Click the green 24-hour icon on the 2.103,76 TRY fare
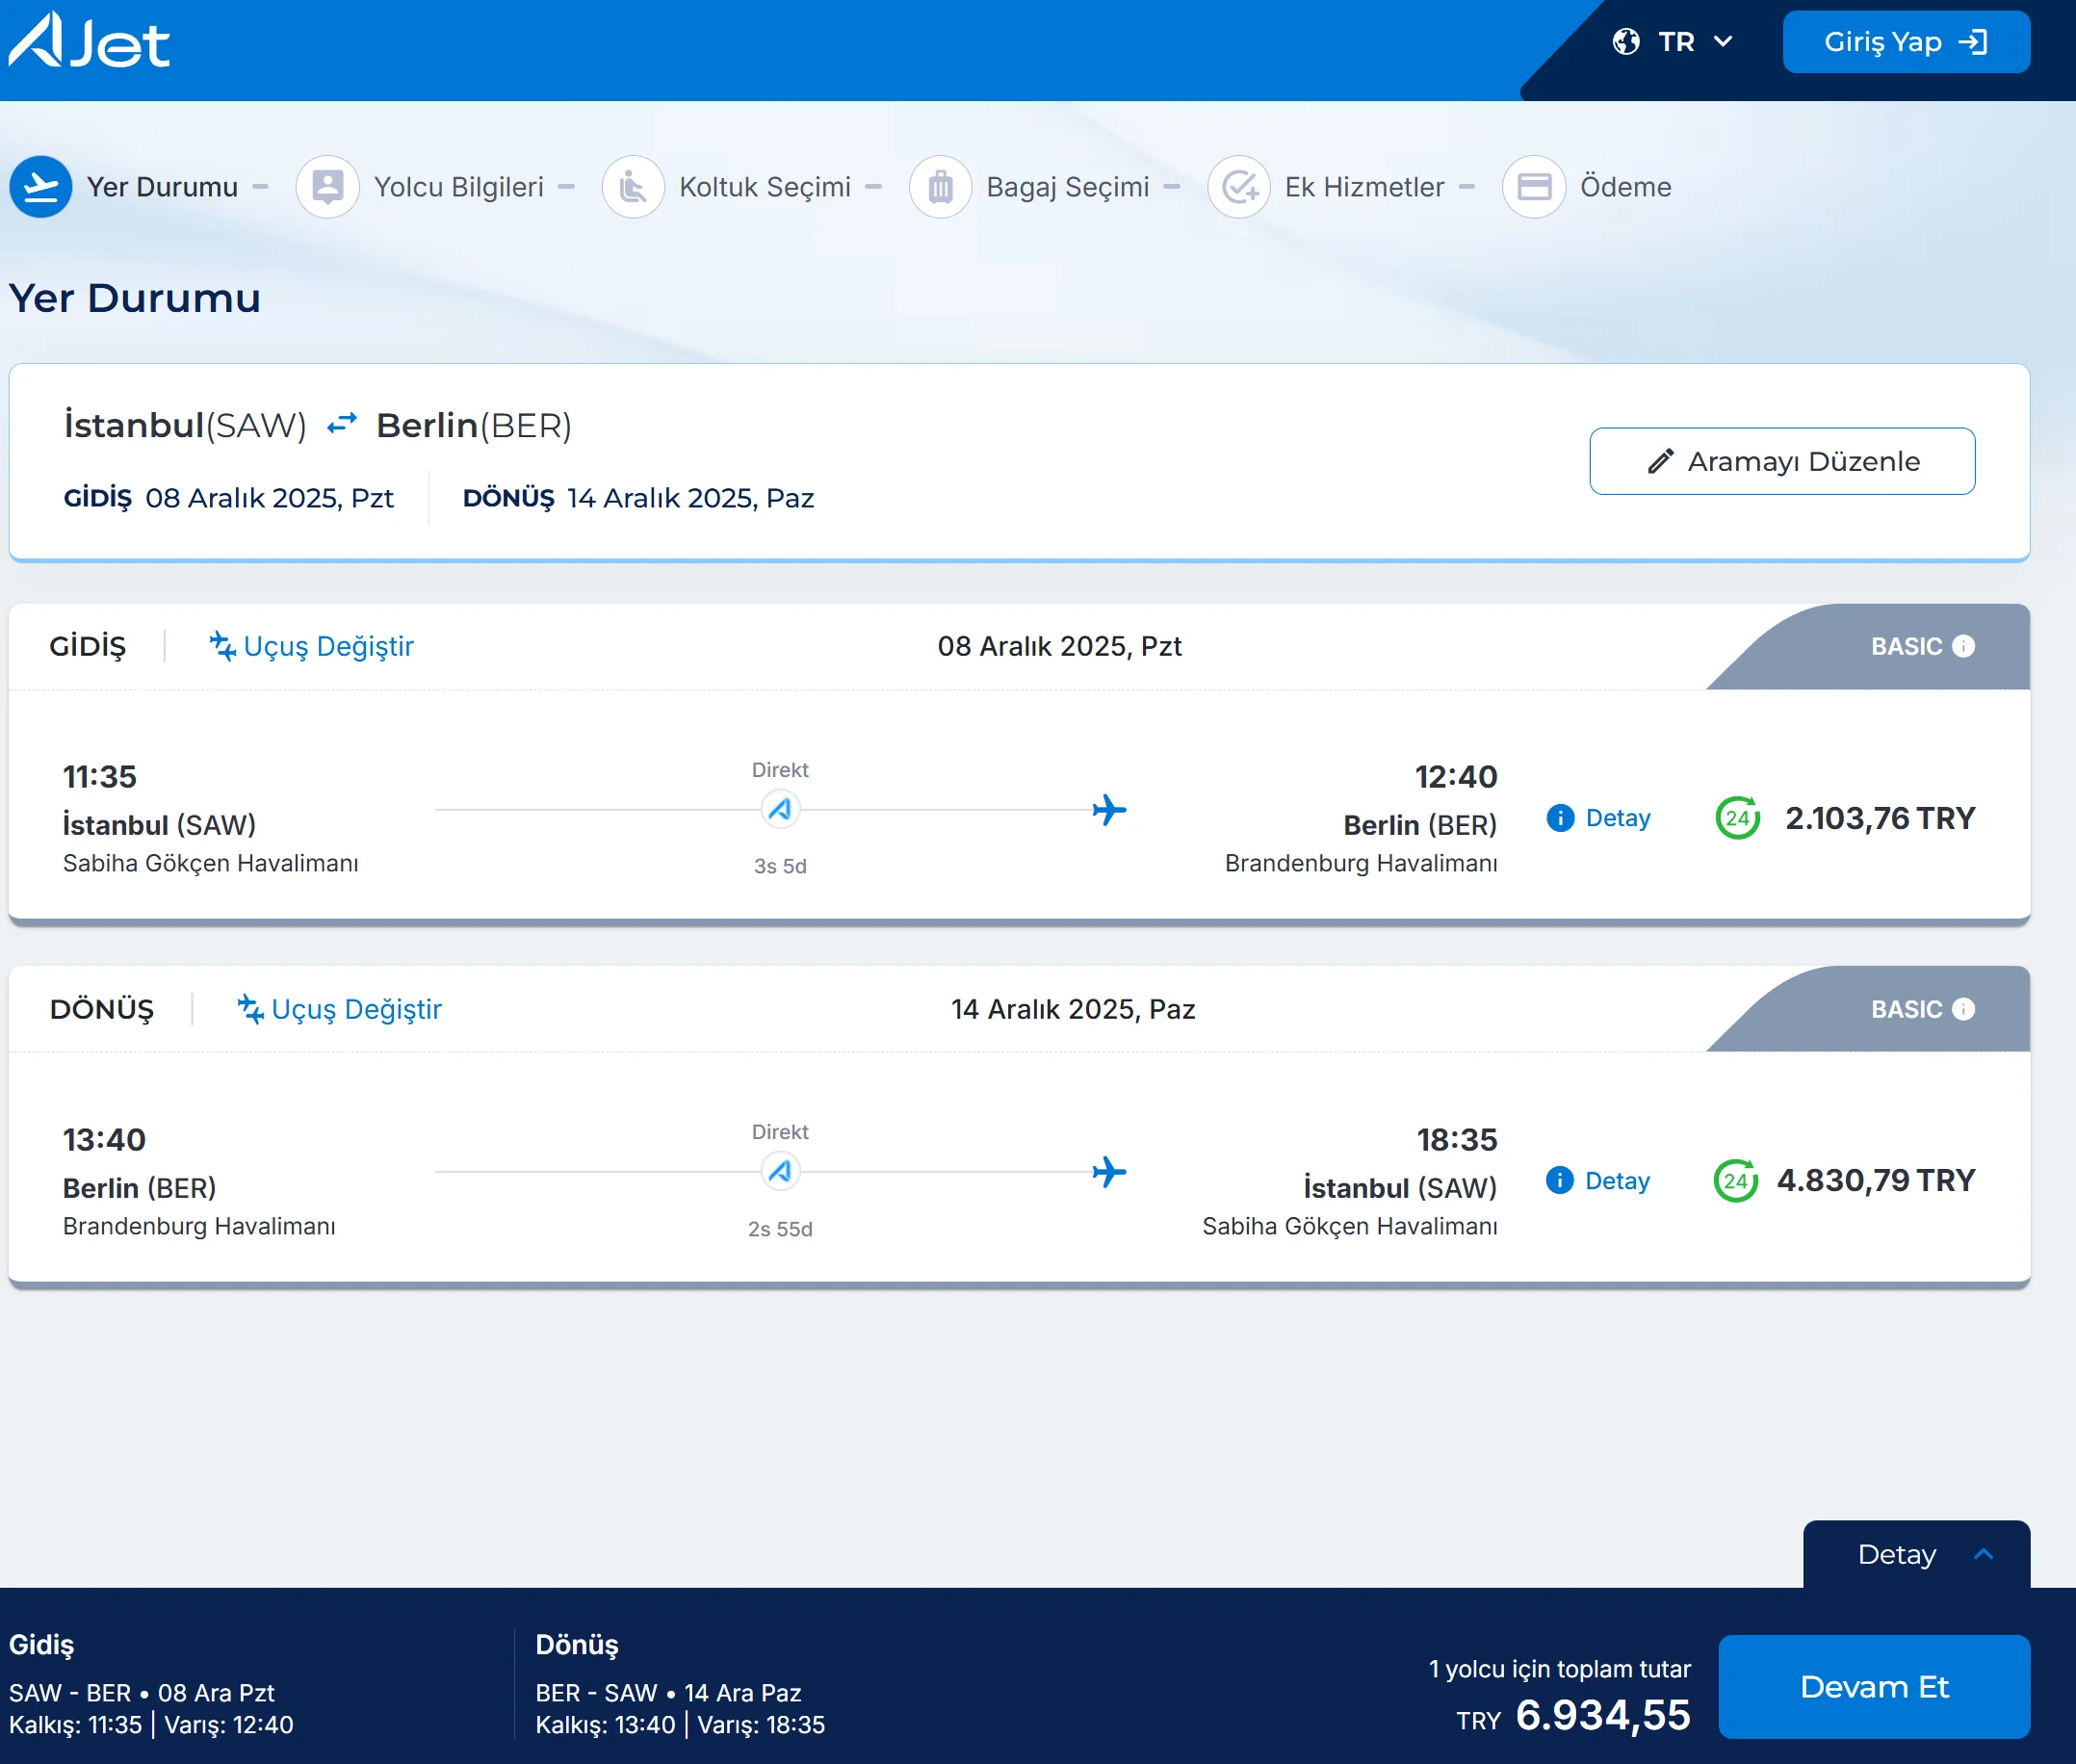This screenshot has height=1764, width=2076. [1737, 818]
